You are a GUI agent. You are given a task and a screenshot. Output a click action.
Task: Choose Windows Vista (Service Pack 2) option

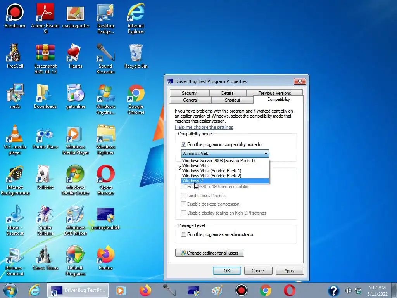click(x=225, y=176)
